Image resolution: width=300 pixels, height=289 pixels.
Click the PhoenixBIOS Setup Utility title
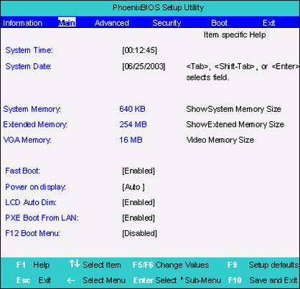click(x=158, y=8)
